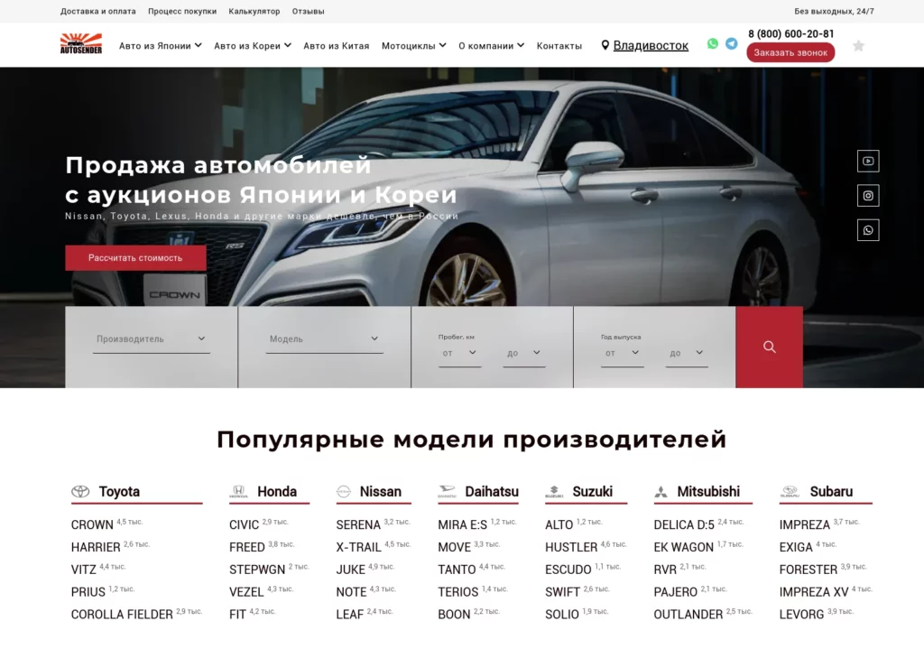This screenshot has height=649, width=924.
Task: Open Instagram icon on banner
Action: pos(867,196)
